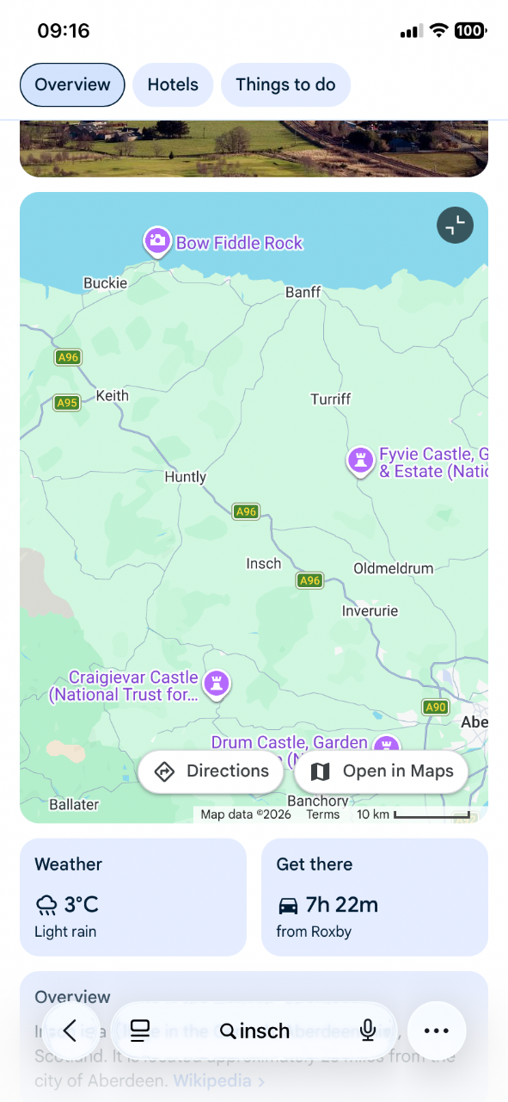The height and width of the screenshot is (1102, 508).
Task: Open the Get there driving time card
Action: 375,897
